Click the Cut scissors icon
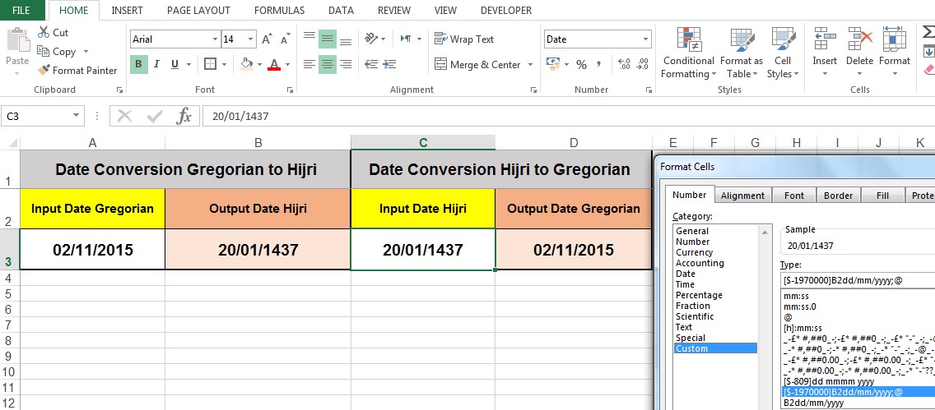935x410 pixels. (44, 33)
